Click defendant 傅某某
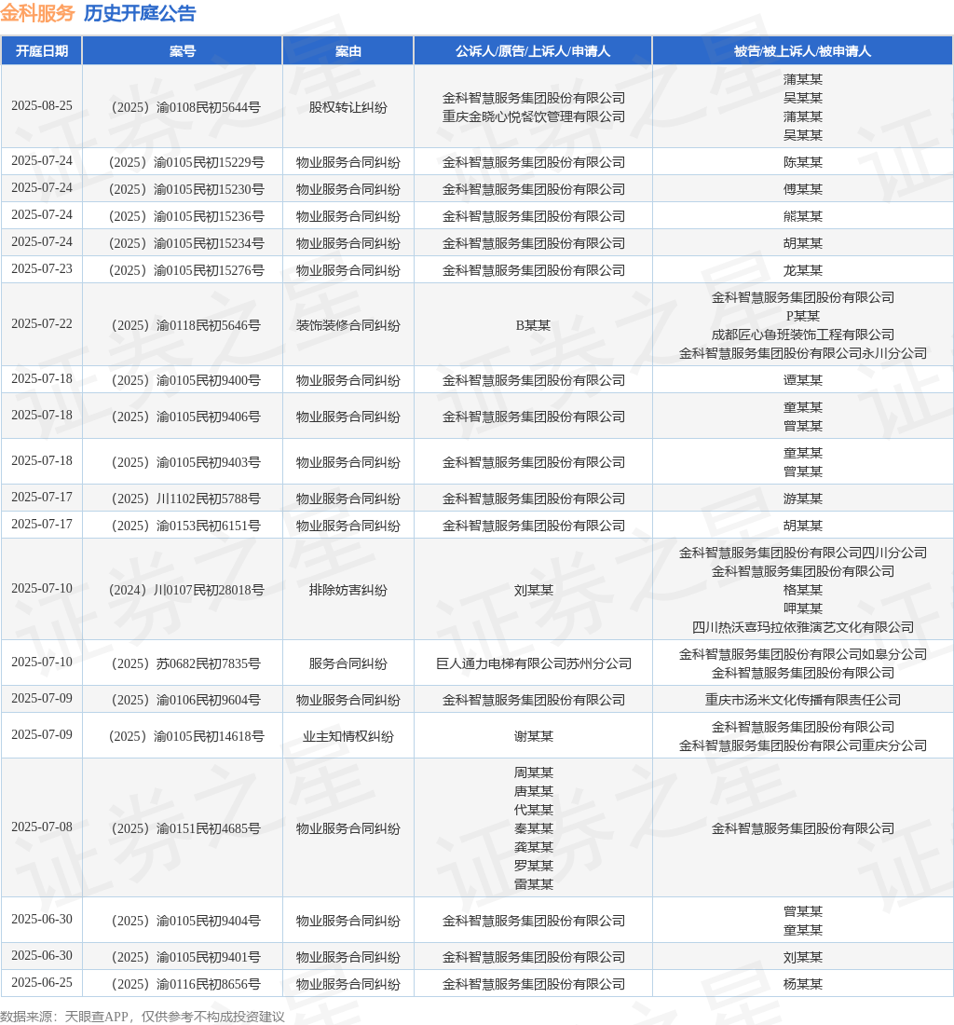Image resolution: width=954 pixels, height=1025 pixels. [802, 189]
